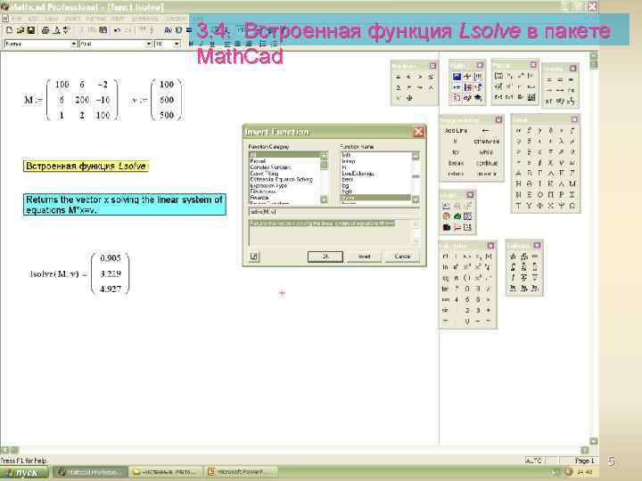The height and width of the screenshot is (481, 642).
Task: Click the Function Name list scroll-down arrow
Action: [x=416, y=200]
